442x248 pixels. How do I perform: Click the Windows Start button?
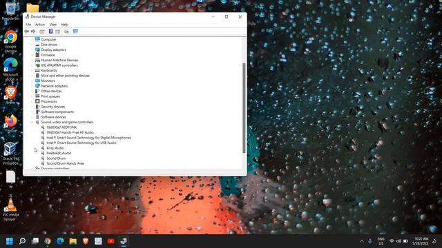click(10, 241)
